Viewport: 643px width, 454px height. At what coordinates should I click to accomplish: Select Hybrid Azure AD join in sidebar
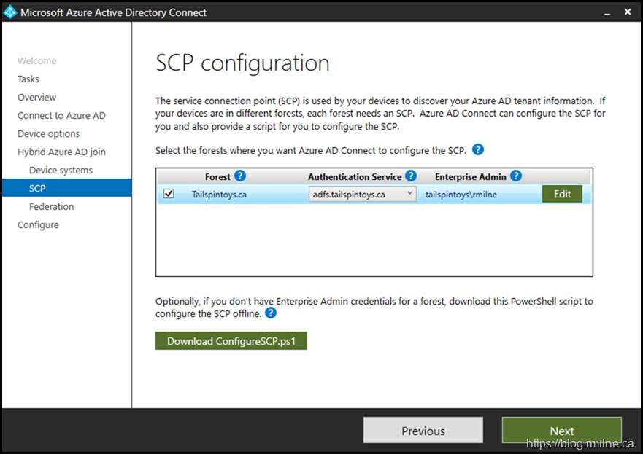click(x=61, y=152)
